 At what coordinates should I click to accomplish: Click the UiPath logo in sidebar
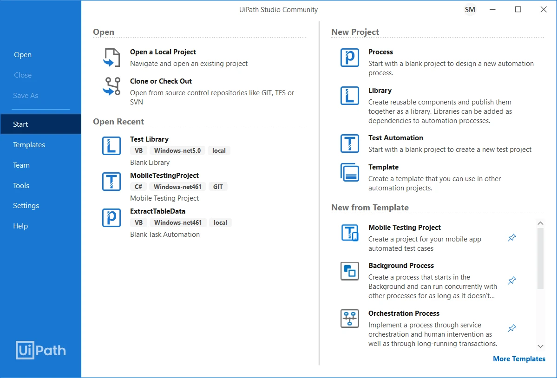[x=41, y=350]
